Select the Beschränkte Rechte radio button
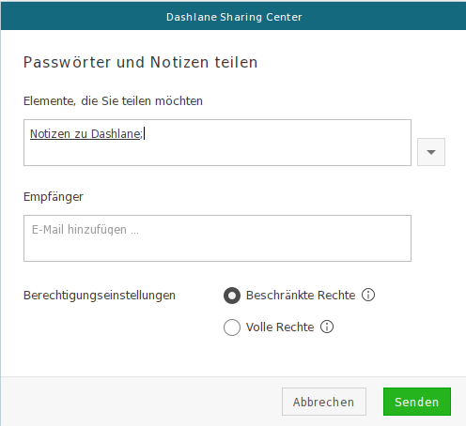The width and height of the screenshot is (466, 426). 232,296
